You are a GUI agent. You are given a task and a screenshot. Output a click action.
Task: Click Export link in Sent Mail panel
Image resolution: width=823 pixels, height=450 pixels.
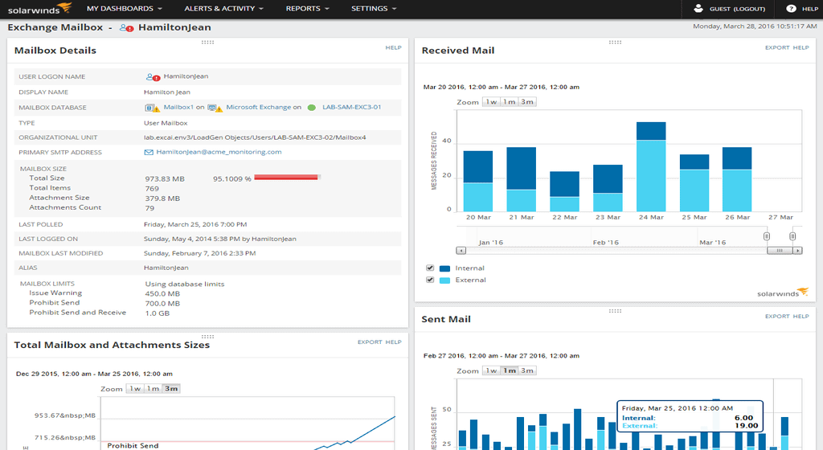tap(777, 317)
